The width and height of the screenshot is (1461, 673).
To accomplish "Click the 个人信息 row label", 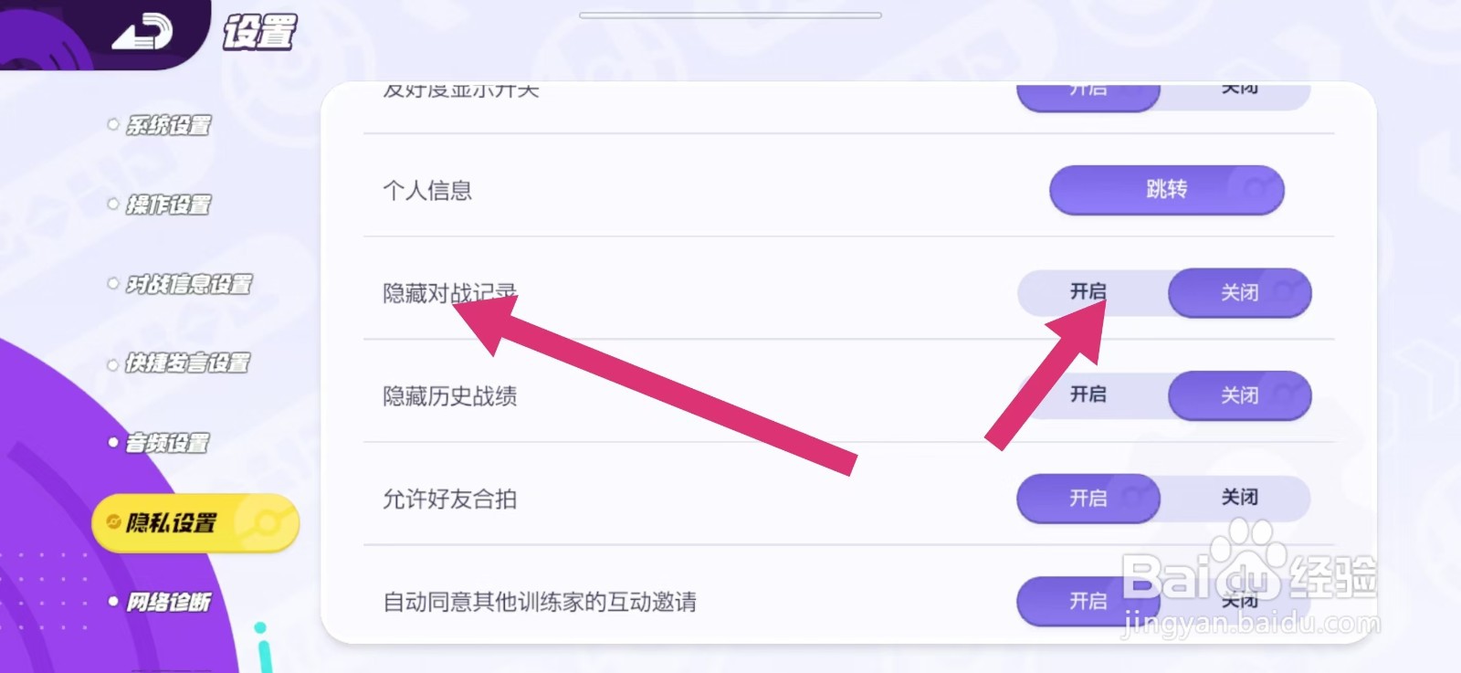I will point(427,190).
